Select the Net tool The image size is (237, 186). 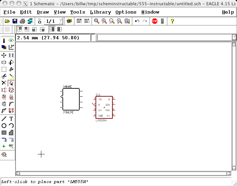(x=11, y=140)
